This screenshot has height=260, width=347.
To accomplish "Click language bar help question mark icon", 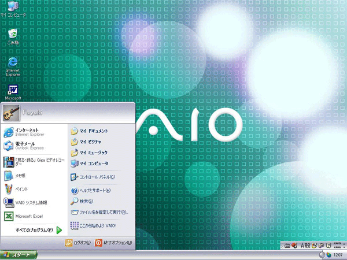I will pos(328,246).
